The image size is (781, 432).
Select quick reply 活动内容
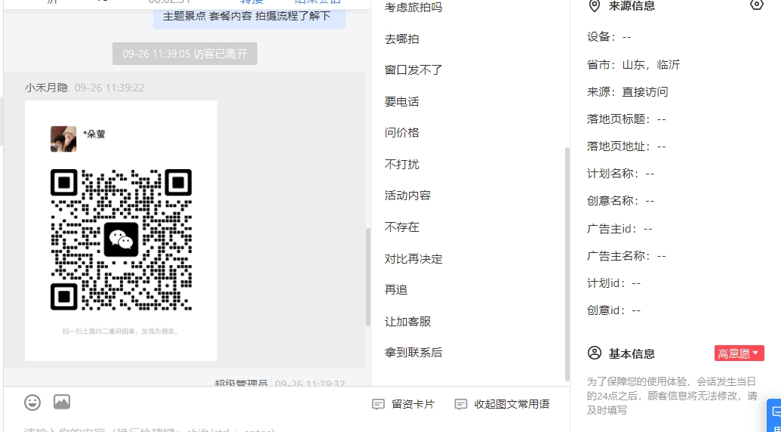[408, 196]
